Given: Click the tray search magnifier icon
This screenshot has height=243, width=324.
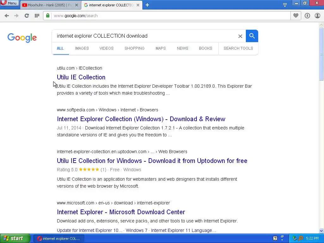Looking at the screenshot, I should [x=301, y=238].
